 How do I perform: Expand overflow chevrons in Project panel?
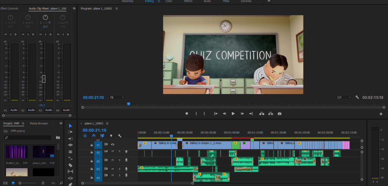tap(61, 123)
